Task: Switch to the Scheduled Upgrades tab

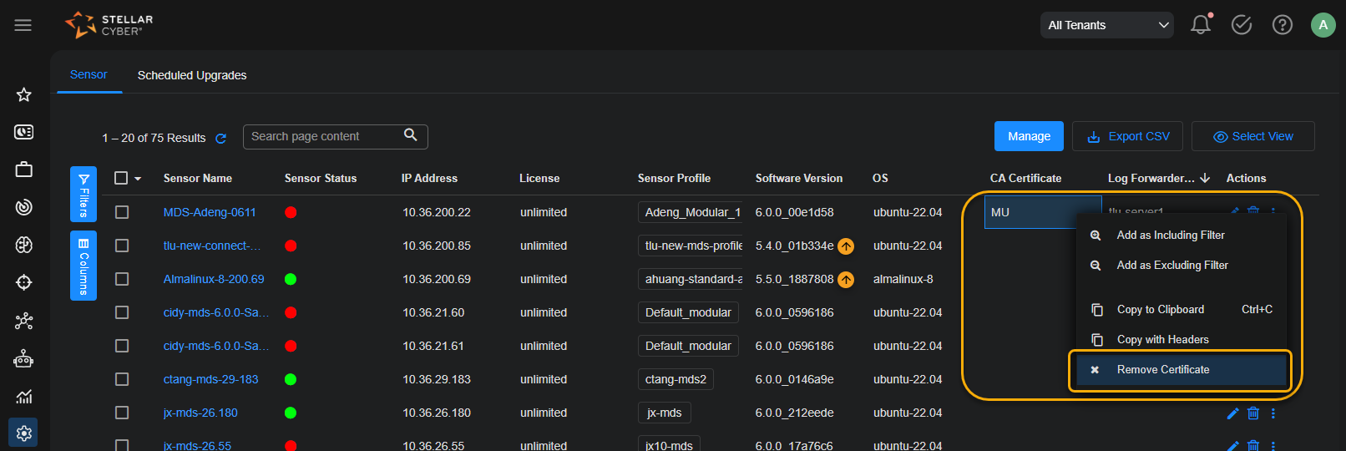Action: [x=192, y=75]
